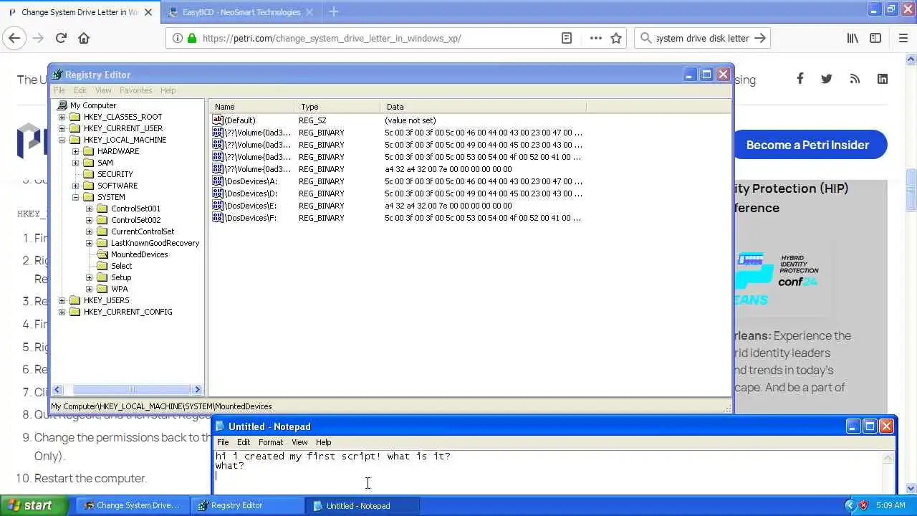The width and height of the screenshot is (917, 516).
Task: Open a new browser tab
Action: coord(334,11)
